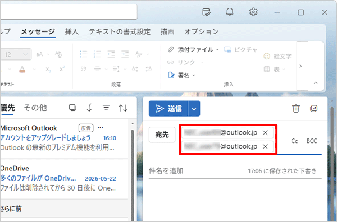The image size is (337, 222).
Task: Add Cc recipients
Action: coord(294,141)
